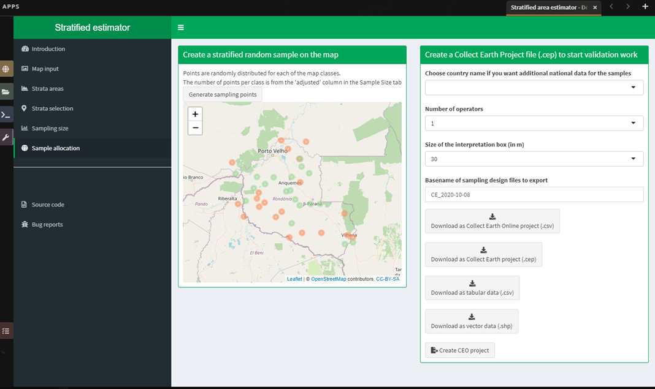Screen dimensions: 655x389
Task: Open the tasks list icon at bottom left
Action: (x=6, y=330)
